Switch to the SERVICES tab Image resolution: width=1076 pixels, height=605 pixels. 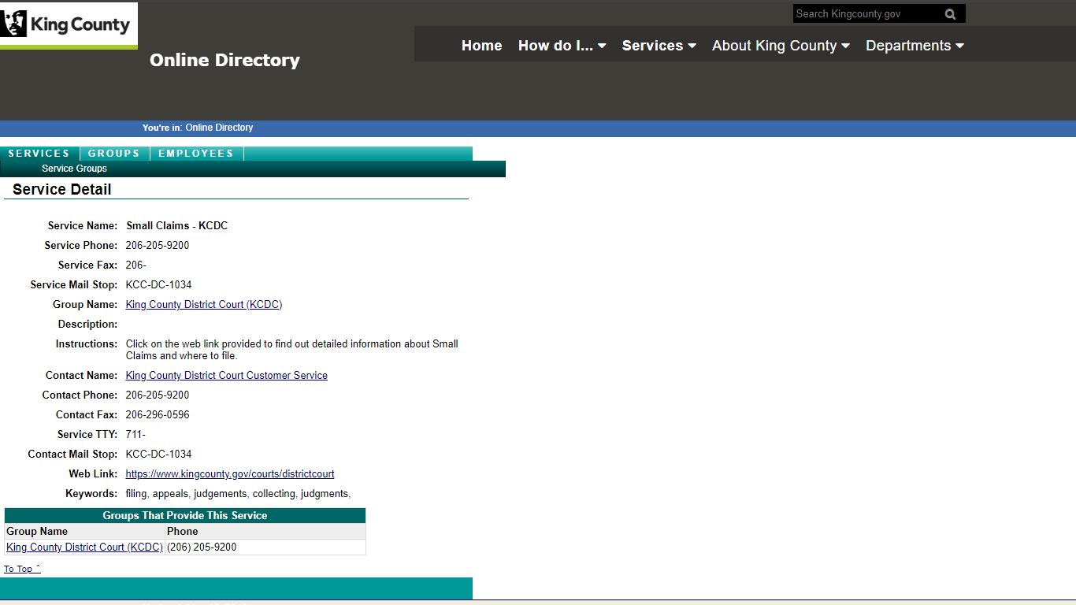(x=39, y=154)
